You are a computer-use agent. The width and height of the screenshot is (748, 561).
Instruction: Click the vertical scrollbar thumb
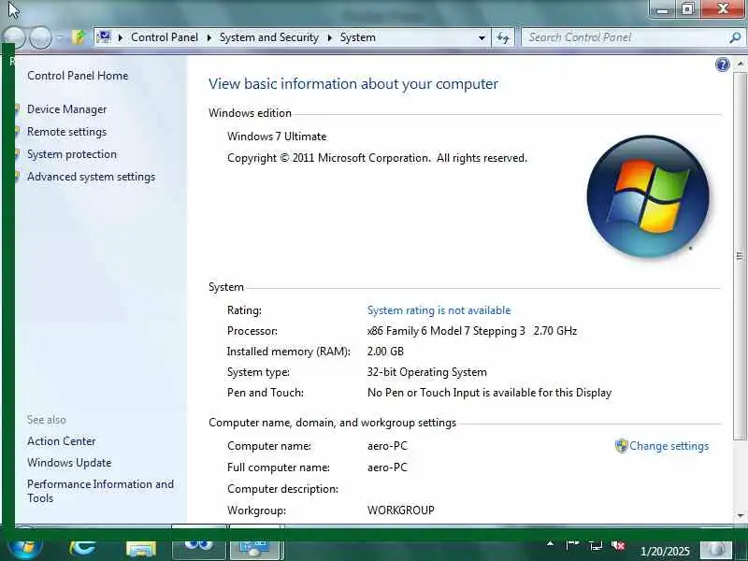coord(740,256)
